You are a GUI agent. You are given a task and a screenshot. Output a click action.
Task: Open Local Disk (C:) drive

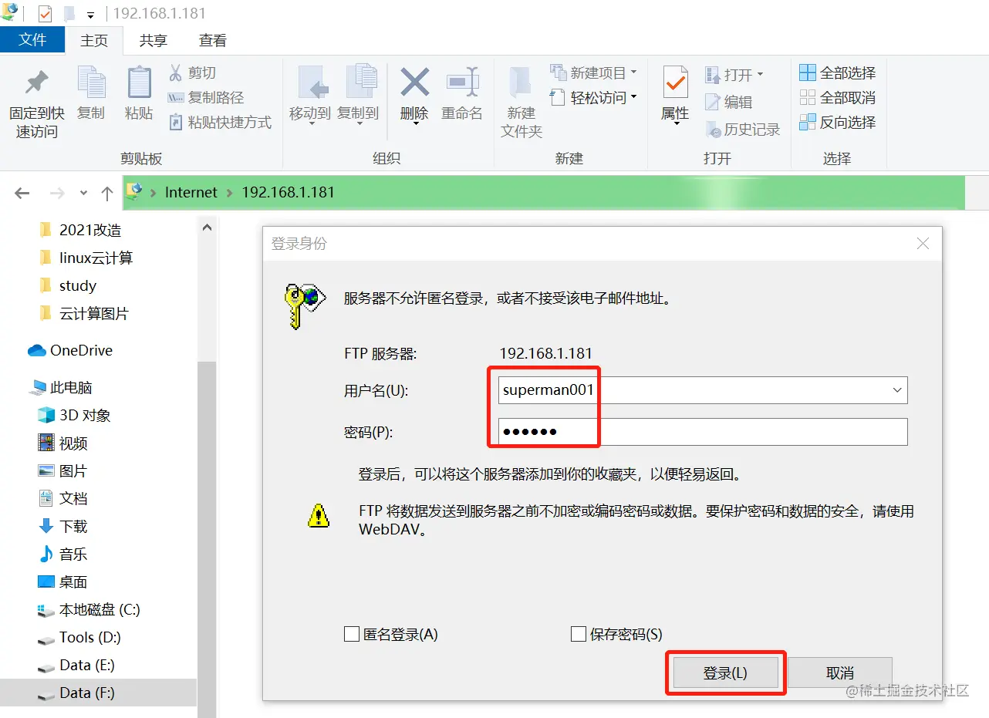point(89,609)
